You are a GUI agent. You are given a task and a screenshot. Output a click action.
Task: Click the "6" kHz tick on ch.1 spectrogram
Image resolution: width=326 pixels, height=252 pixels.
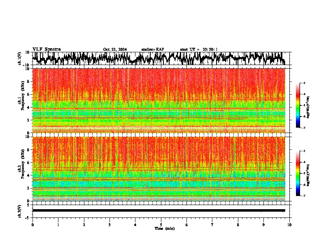(28, 94)
